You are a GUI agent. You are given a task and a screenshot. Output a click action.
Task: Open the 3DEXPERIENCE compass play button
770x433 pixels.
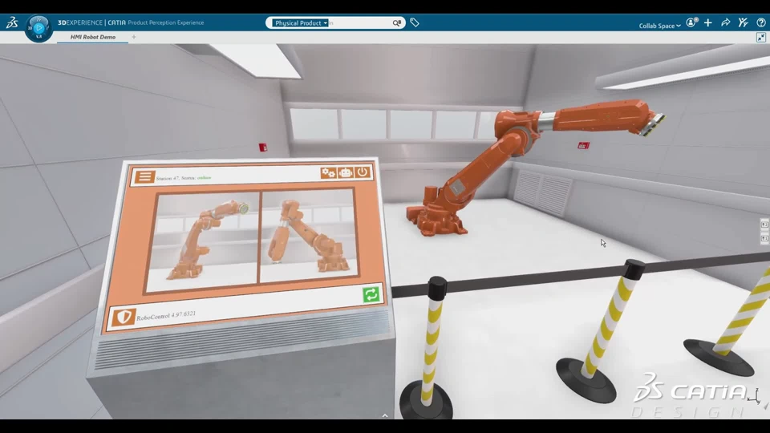pyautogui.click(x=38, y=28)
